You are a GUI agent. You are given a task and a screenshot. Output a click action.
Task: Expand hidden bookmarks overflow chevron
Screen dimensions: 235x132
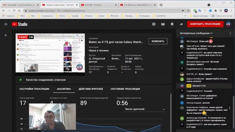185,16
